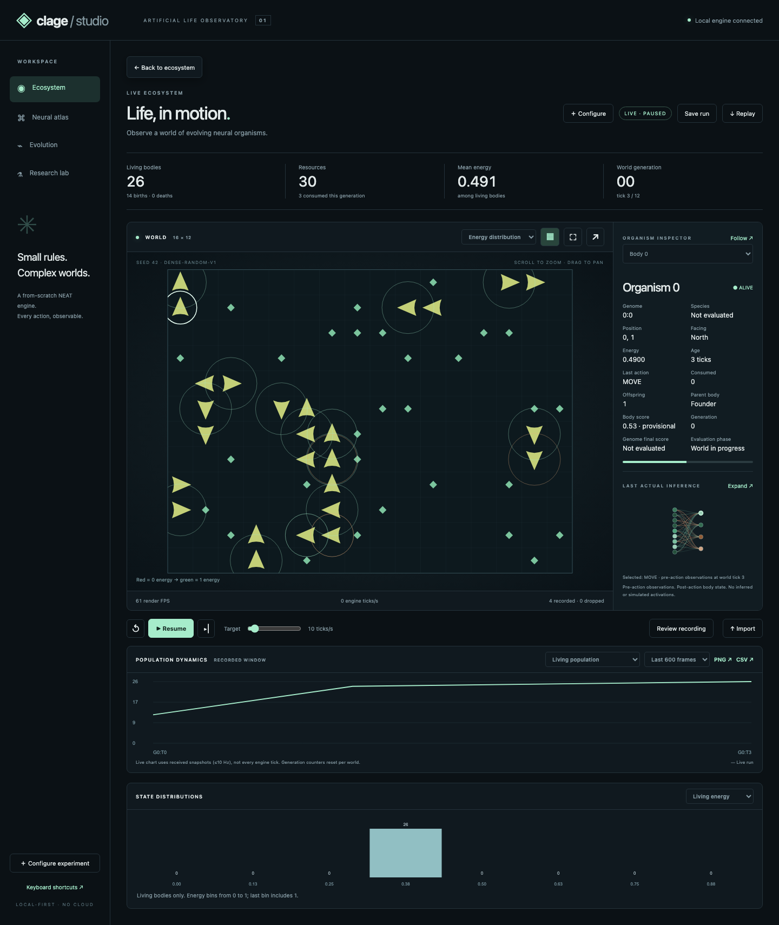Click the Research lab flask icon

tap(20, 174)
